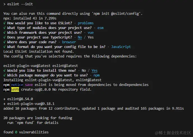Click the checkmark beside 'Where does your code run'

pos(4,42)
